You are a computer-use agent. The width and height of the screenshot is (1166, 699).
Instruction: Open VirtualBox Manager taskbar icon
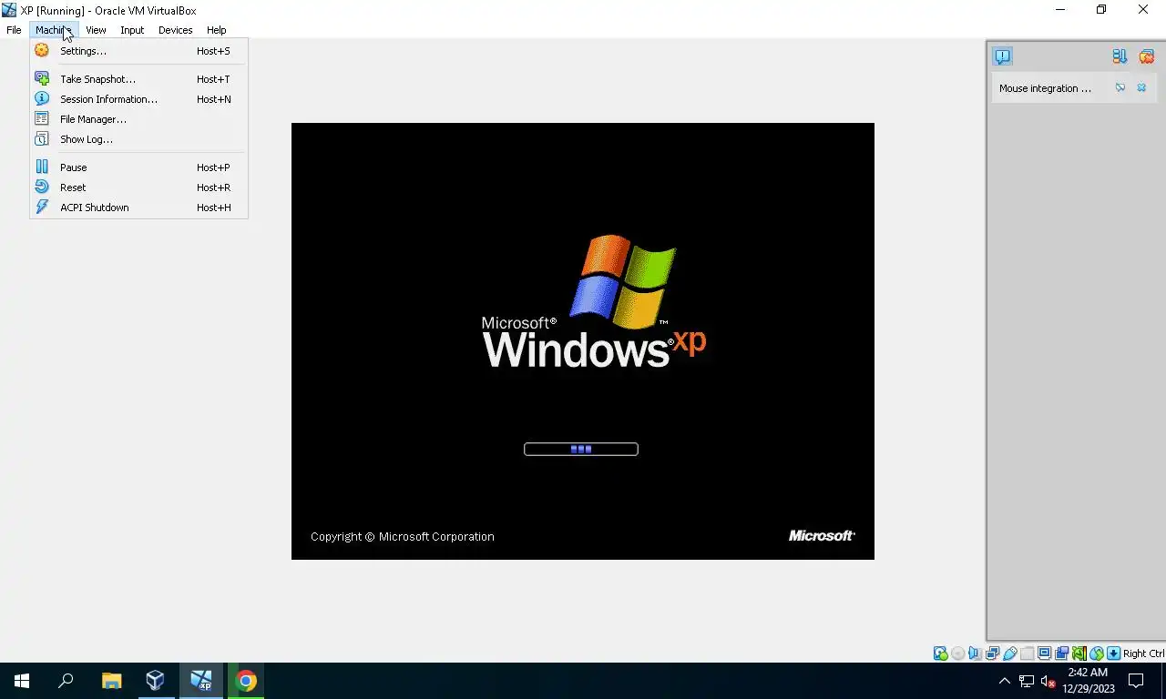(155, 681)
